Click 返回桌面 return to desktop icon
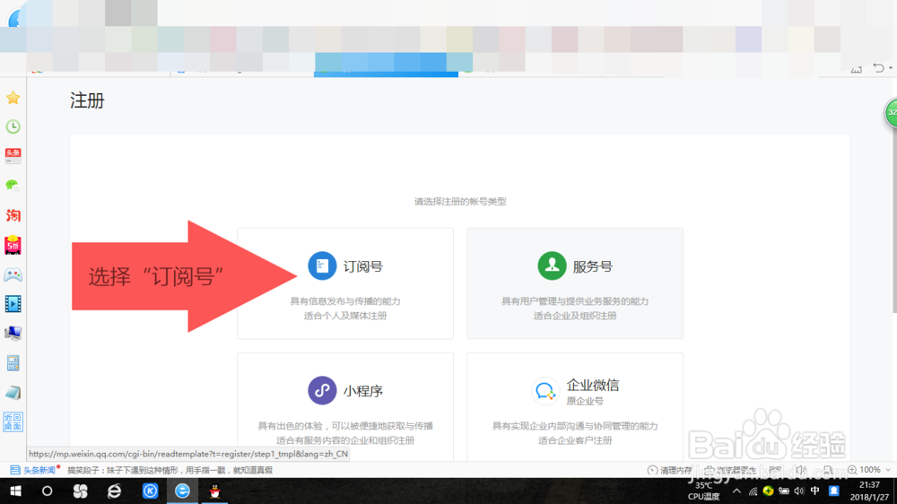The width and height of the screenshot is (897, 504). pyautogui.click(x=13, y=422)
